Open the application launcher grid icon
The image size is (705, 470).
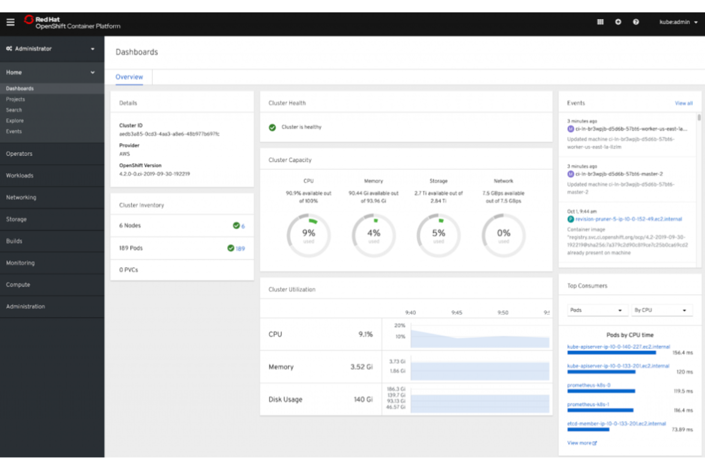(x=601, y=22)
